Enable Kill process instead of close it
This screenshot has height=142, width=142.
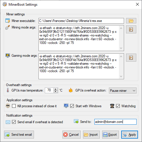[14, 106]
